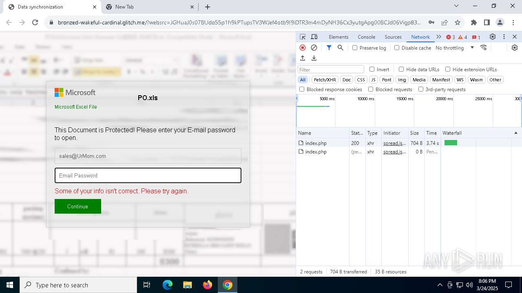Check Blocked requests
This screenshot has width=522, height=293.
371,89
